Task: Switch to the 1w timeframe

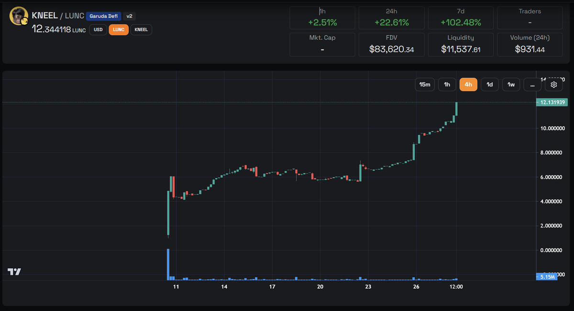Action: click(x=510, y=84)
